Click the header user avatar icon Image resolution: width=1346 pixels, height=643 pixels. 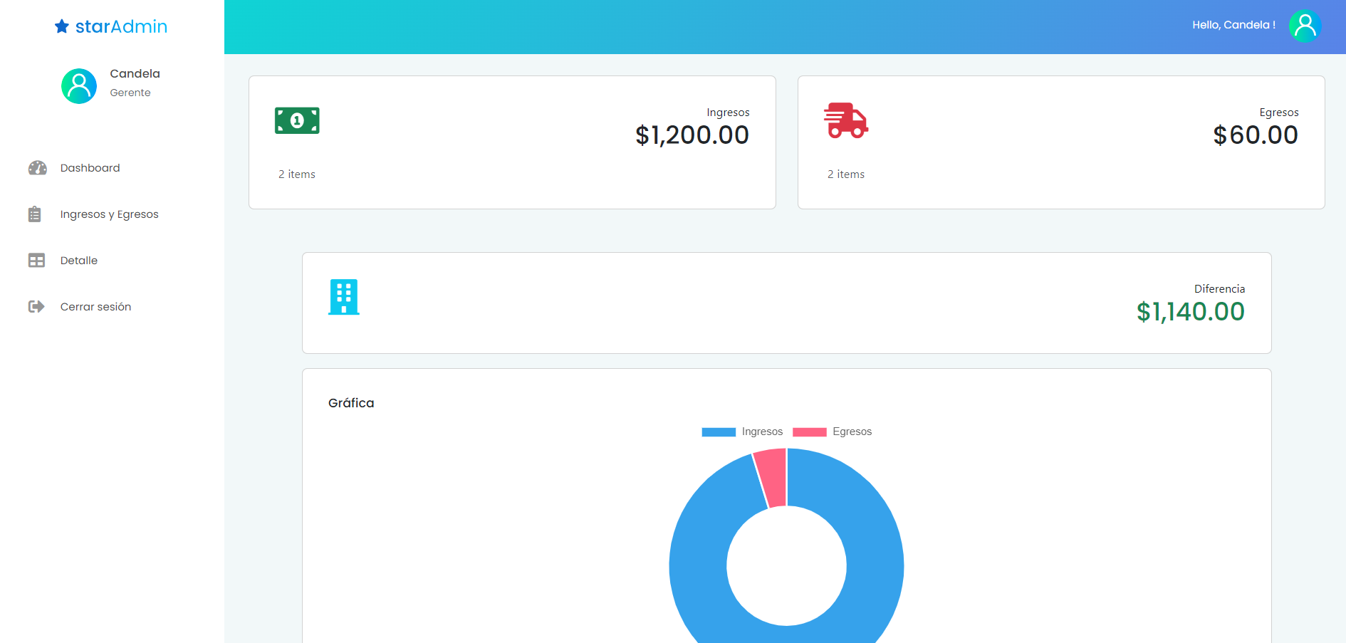click(x=1305, y=26)
